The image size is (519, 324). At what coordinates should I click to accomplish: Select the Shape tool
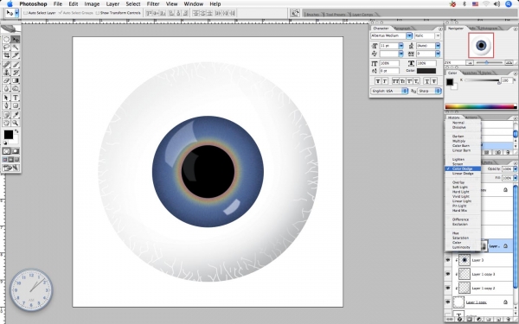[x=16, y=105]
